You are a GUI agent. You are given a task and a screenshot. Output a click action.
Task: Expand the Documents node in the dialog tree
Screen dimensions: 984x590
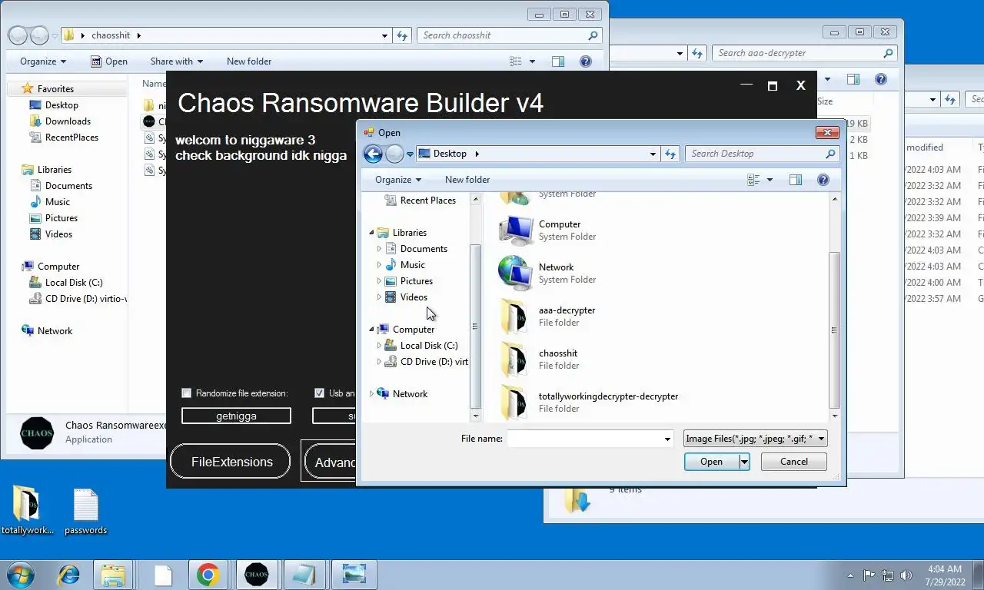click(379, 249)
